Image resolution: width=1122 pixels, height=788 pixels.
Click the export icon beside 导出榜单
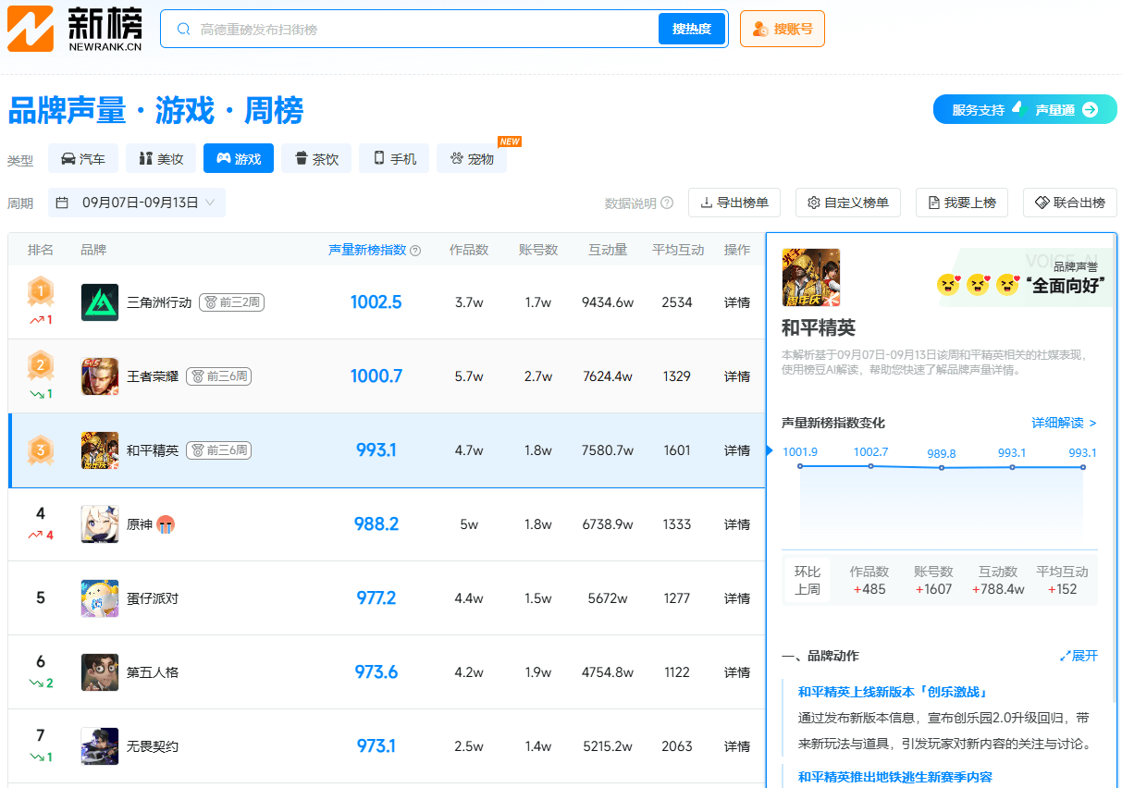point(707,203)
